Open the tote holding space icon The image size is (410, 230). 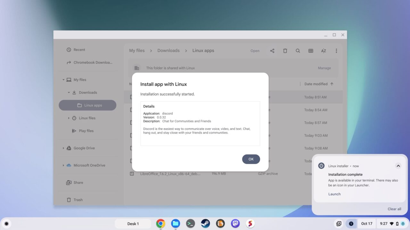pos(339,224)
